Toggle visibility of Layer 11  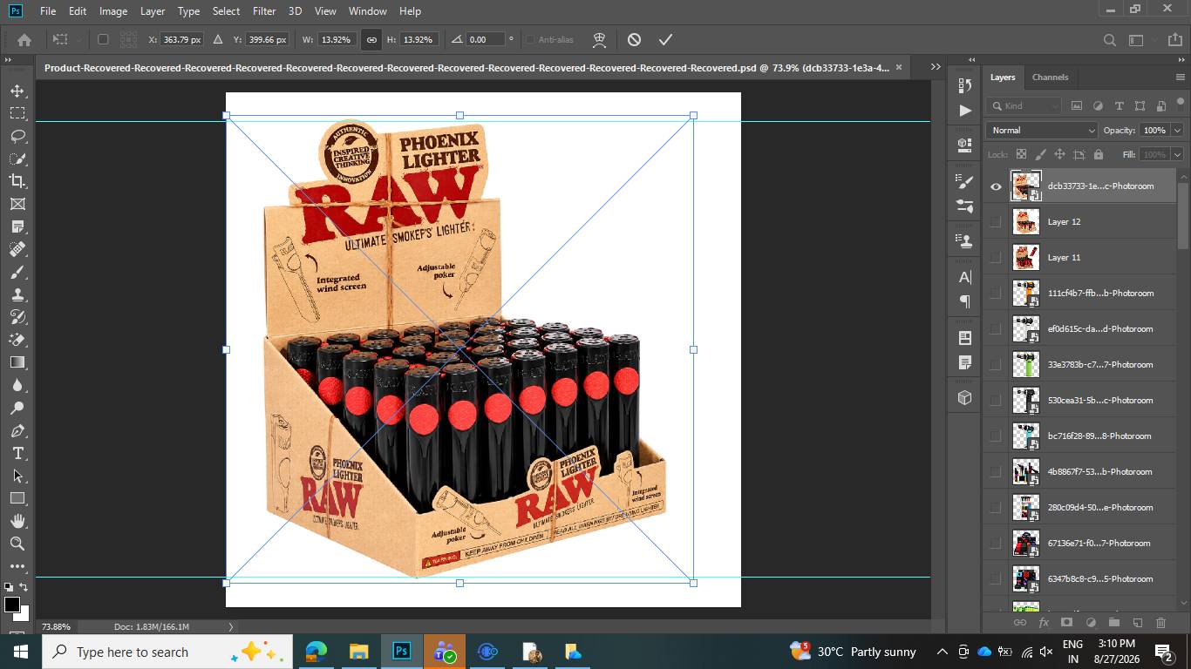pyautogui.click(x=996, y=257)
